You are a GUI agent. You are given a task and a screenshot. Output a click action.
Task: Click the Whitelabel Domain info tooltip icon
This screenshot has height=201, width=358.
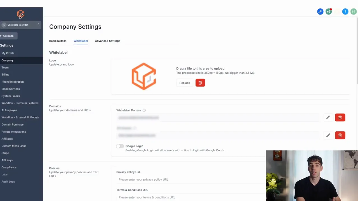tap(144, 110)
